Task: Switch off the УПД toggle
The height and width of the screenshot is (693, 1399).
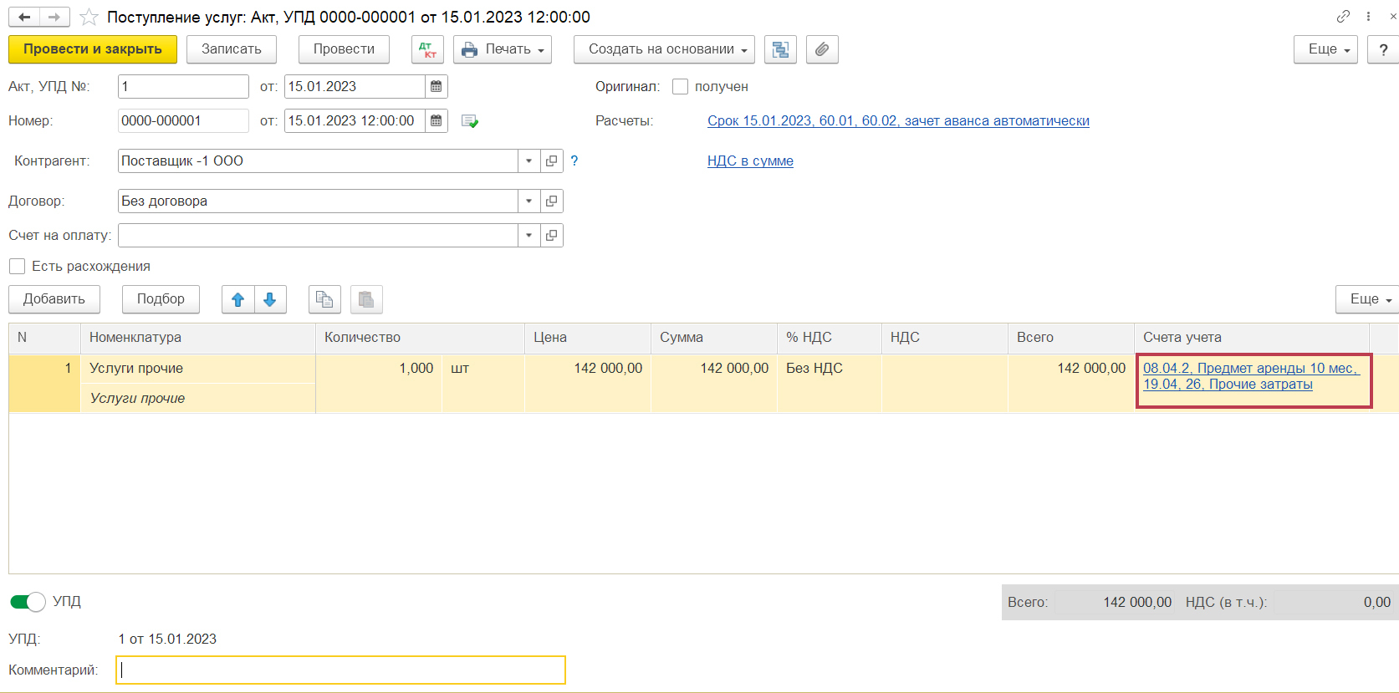Action: 28,602
